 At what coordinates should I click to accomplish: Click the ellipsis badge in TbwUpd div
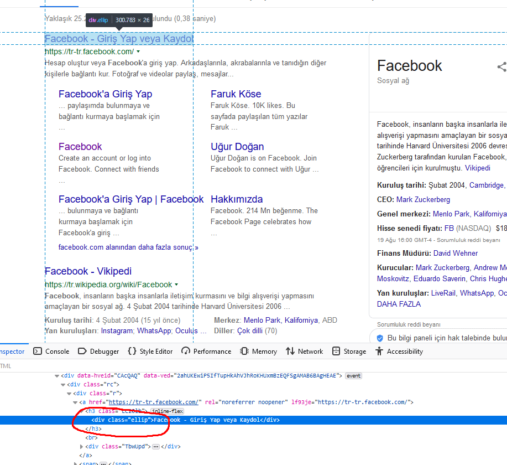(156, 447)
